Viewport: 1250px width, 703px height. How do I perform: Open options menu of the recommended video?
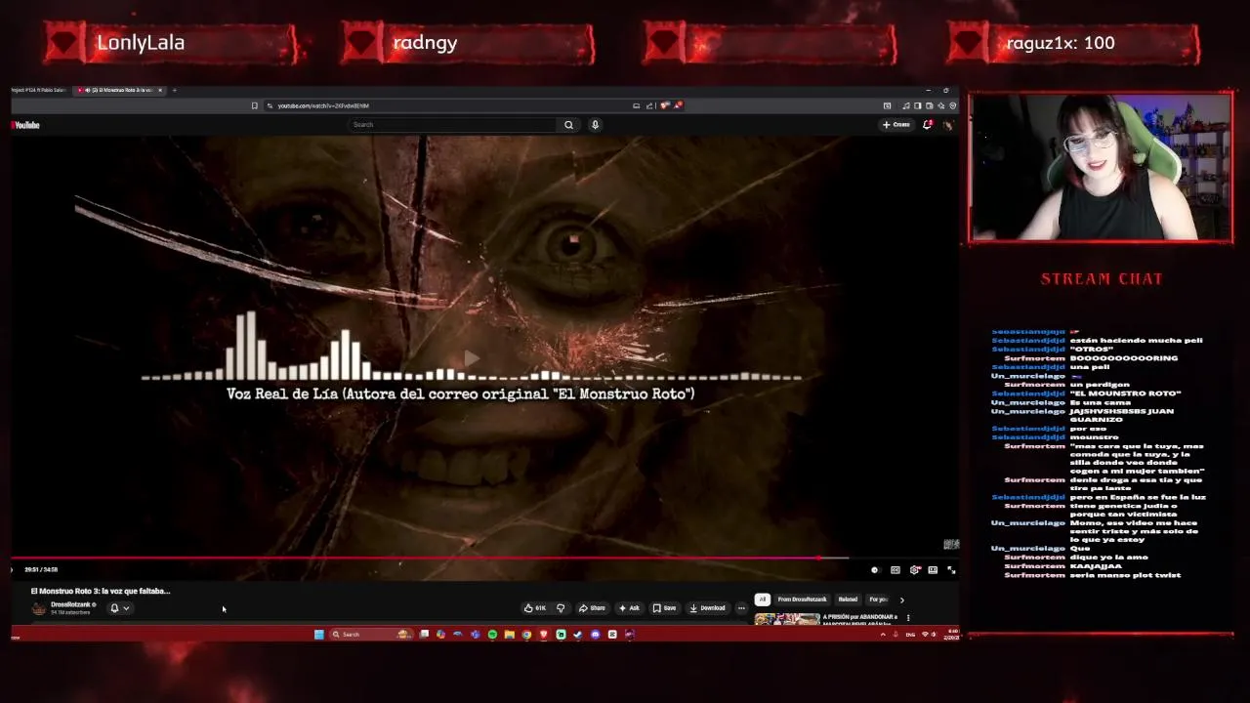(x=908, y=617)
